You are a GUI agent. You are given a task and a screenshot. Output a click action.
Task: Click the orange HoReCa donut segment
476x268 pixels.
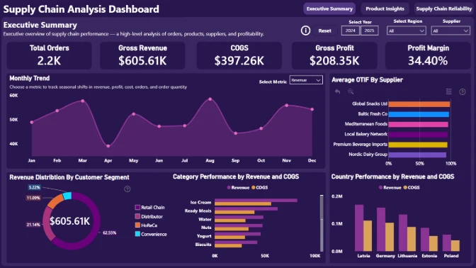[55, 202]
